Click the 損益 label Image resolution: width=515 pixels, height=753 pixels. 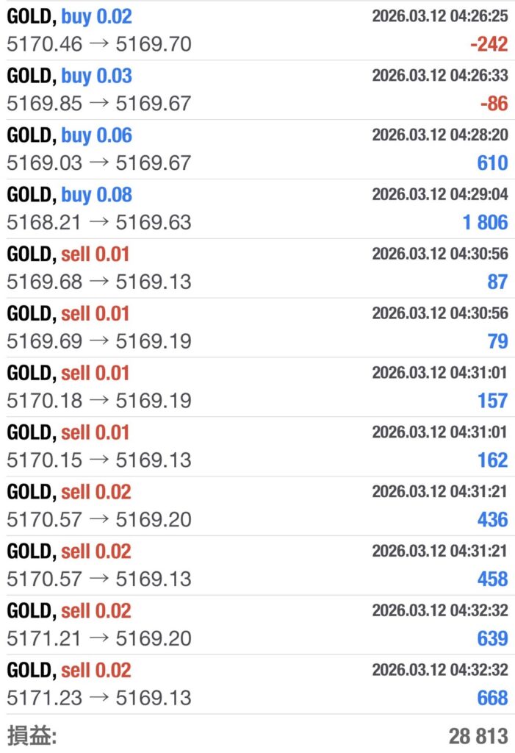tap(32, 735)
